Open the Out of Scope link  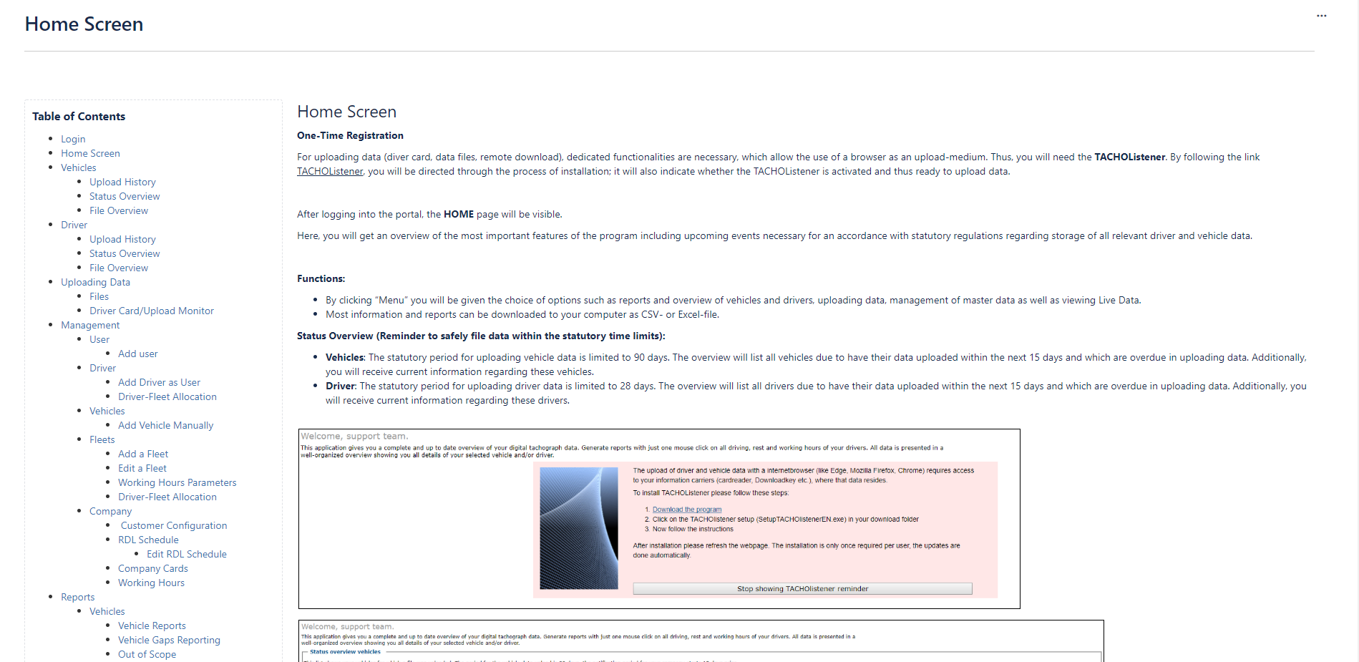(147, 654)
